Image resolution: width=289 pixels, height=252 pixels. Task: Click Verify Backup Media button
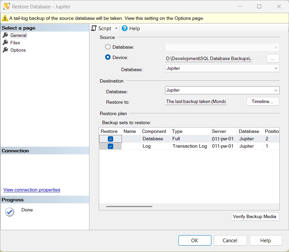click(x=255, y=216)
